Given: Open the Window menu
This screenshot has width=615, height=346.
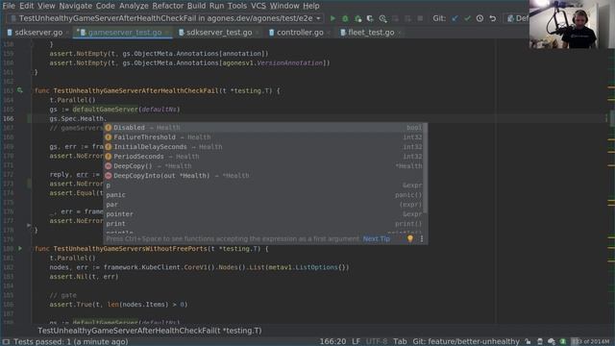Looking at the screenshot, I should point(284,6).
